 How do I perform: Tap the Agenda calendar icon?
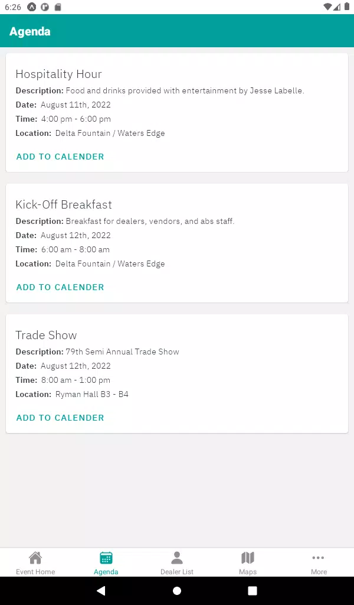[x=106, y=558]
